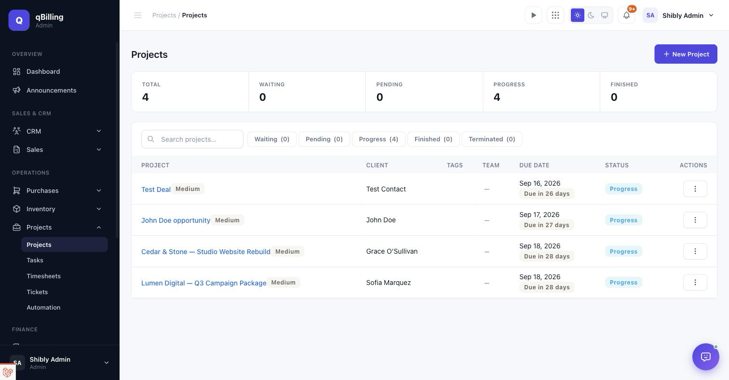Open Timesheets in the sidebar
The width and height of the screenshot is (729, 380).
[43, 276]
